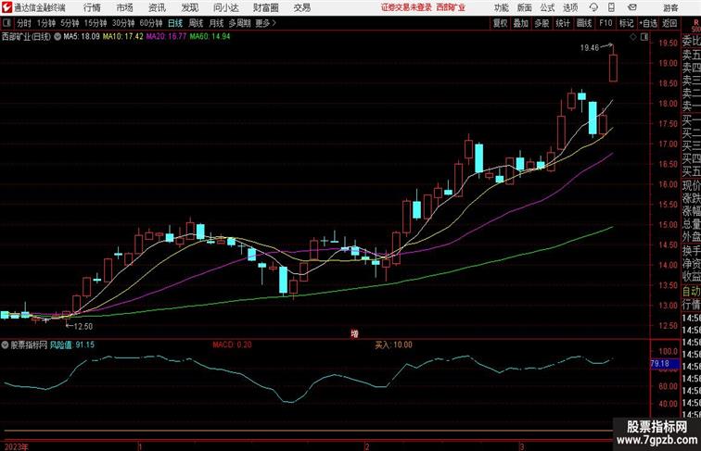This screenshot has height=451, width=701.
Task: Expand sub-chart indicator dropdown beside 股票指标网
Action: (5, 345)
